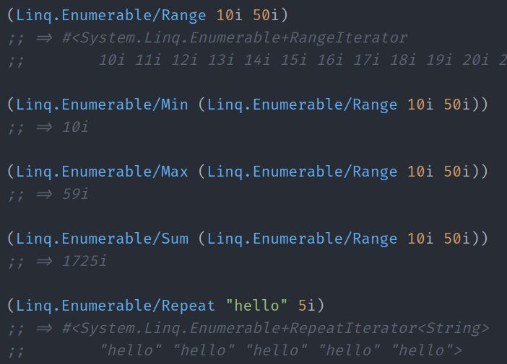Click the Linq.Enumerable/Repeat symbol
The width and height of the screenshot is (507, 364).
[116, 306]
